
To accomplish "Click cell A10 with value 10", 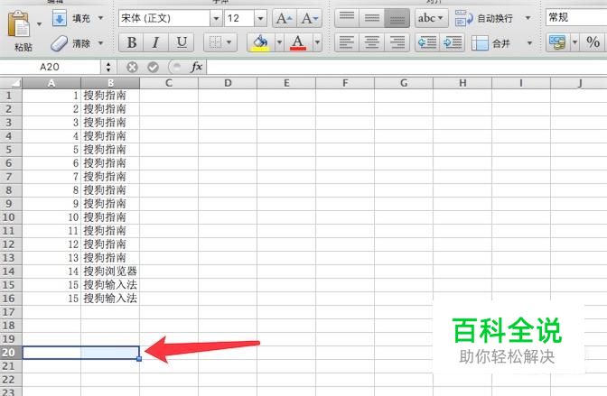I will [x=51, y=217].
